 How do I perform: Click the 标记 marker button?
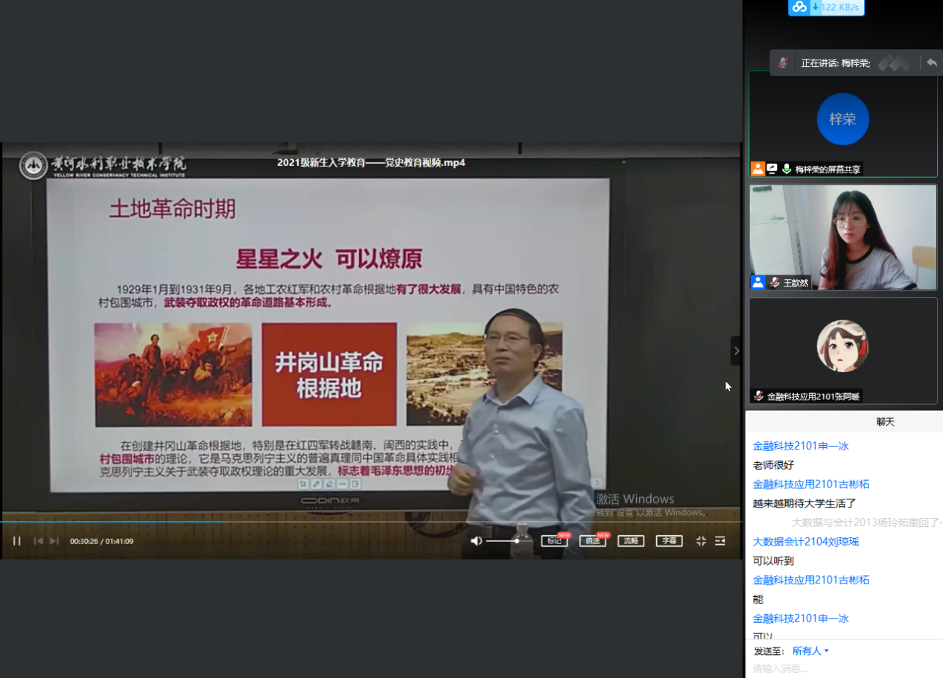click(x=554, y=541)
